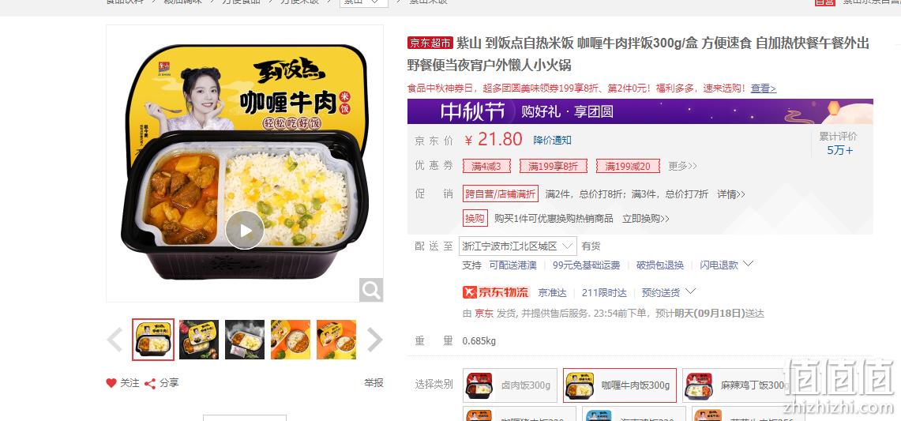Click the 分享 share icon
This screenshot has width=901, height=421.
point(150,384)
